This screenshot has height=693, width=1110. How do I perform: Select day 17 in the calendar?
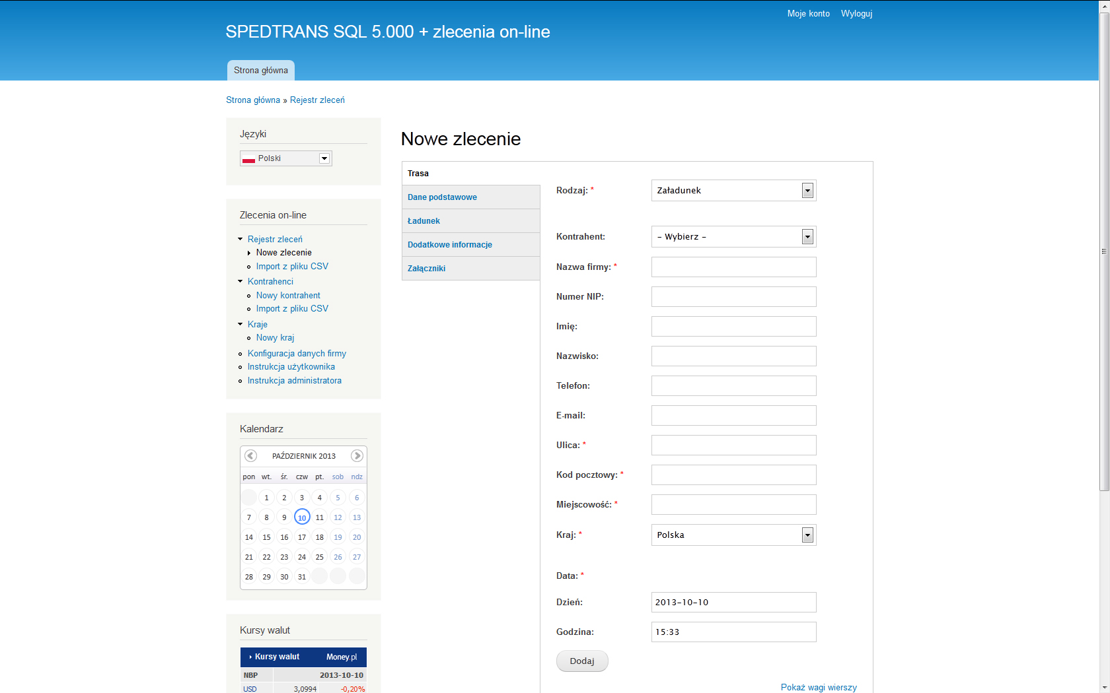pyautogui.click(x=302, y=537)
